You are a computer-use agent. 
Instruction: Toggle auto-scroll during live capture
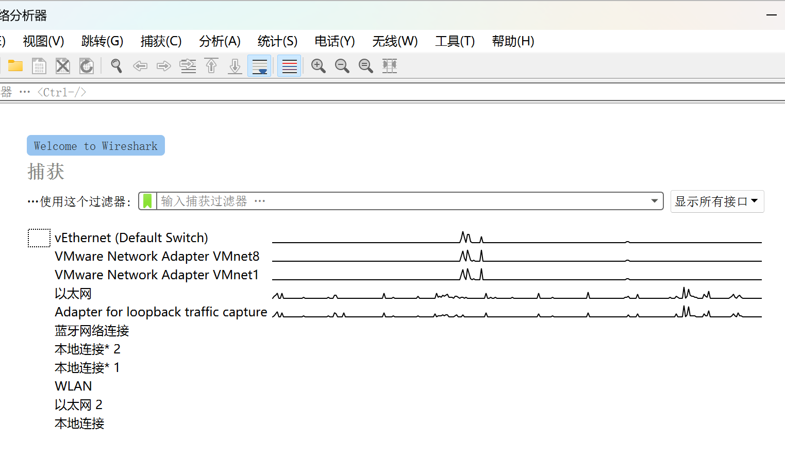(259, 66)
